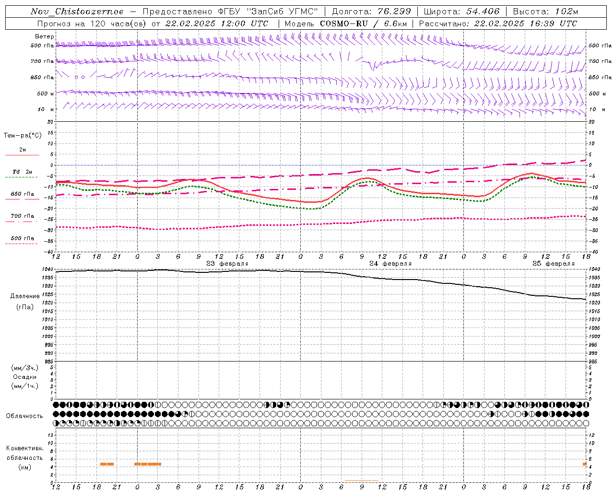Click the 'Конвективн.' label
The width and height of the screenshot is (614, 491).
tap(25, 448)
